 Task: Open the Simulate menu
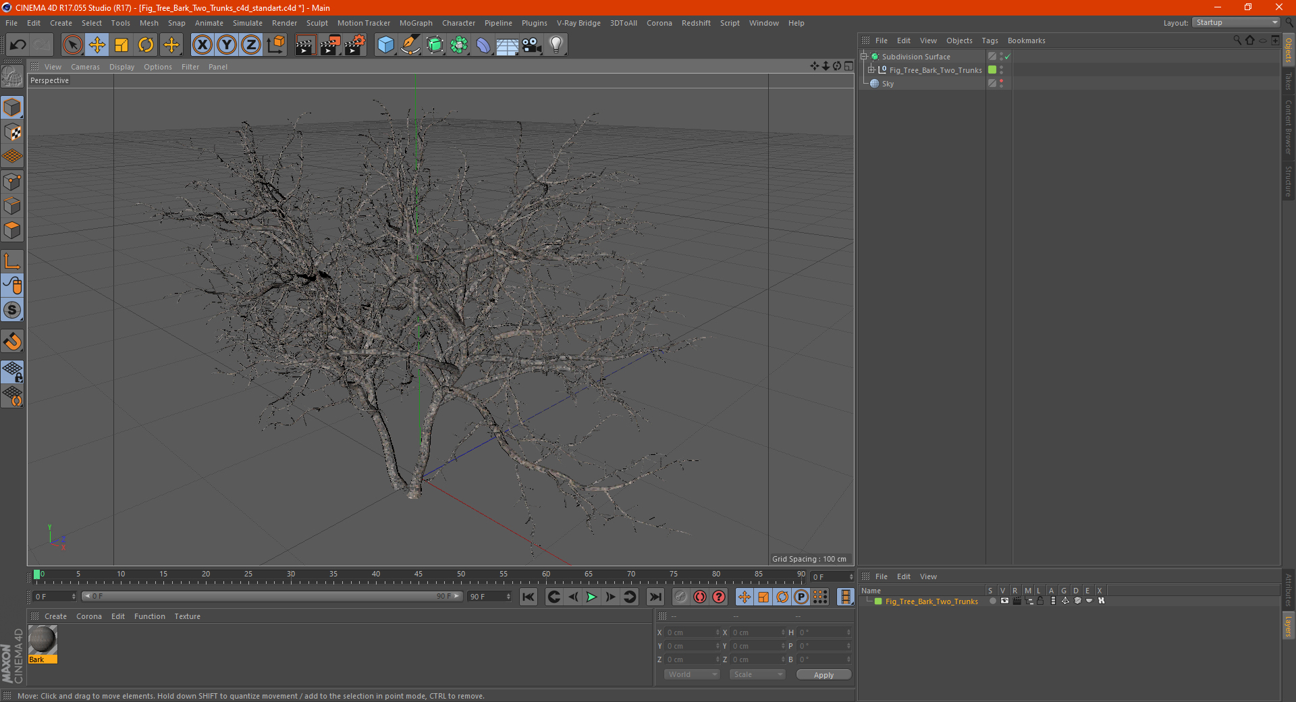[x=247, y=23]
